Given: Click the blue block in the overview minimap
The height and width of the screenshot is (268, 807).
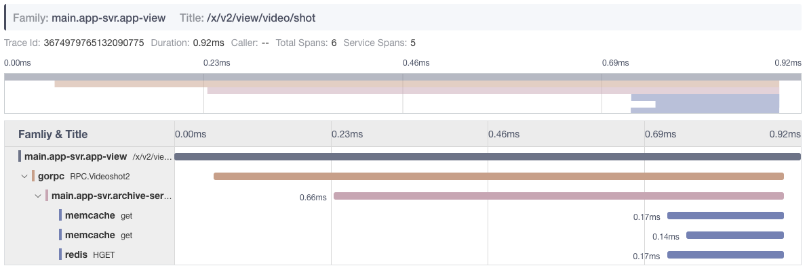Looking at the screenshot, I should [x=705, y=104].
